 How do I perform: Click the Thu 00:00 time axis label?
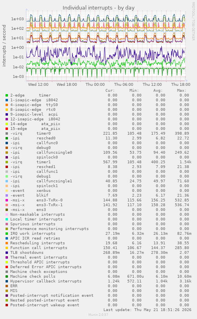point(95,85)
